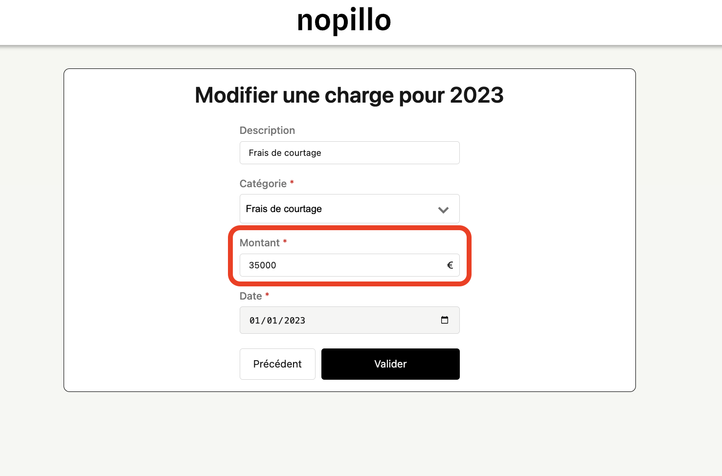
Task: Click the Catégorie dropdown chevron arrow
Action: coord(443,210)
